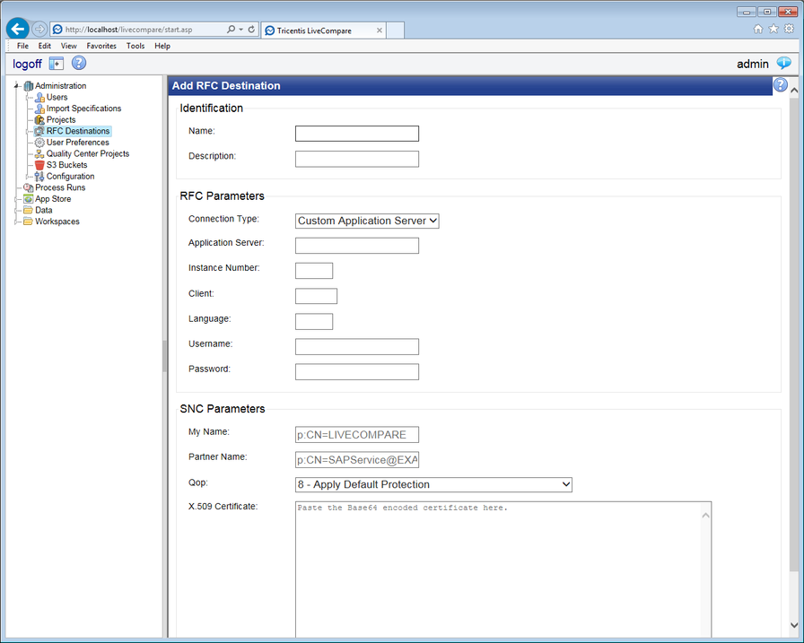Open User Preferences via the gear icon
The image size is (804, 643).
click(x=40, y=142)
